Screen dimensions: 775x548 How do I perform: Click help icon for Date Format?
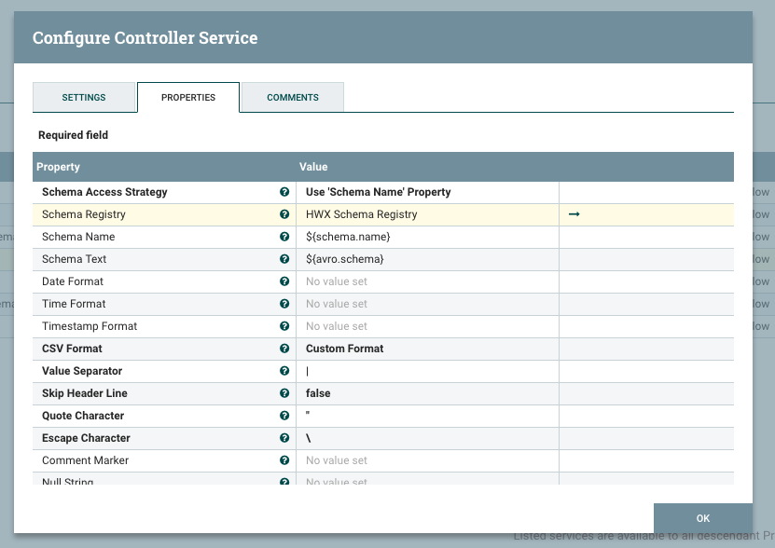pyautogui.click(x=284, y=281)
